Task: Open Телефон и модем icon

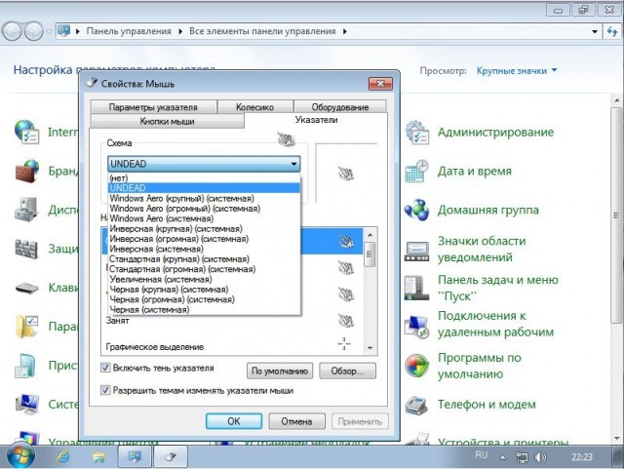Action: (417, 405)
